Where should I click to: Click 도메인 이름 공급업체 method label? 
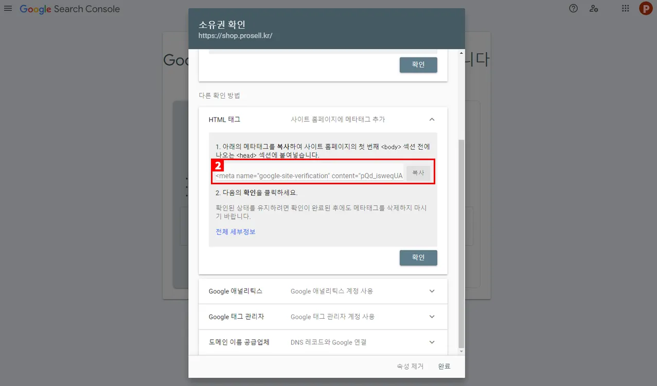pyautogui.click(x=239, y=342)
